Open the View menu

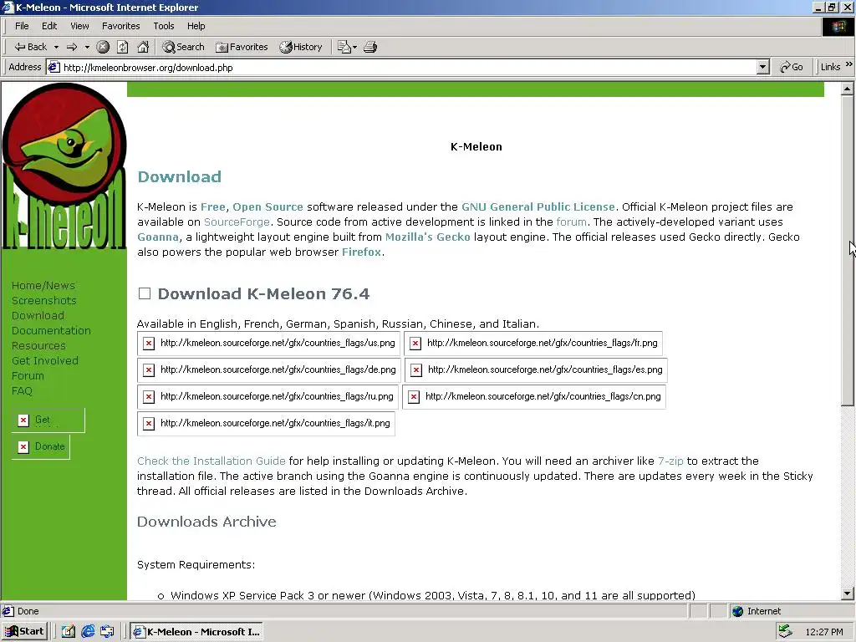(x=79, y=26)
